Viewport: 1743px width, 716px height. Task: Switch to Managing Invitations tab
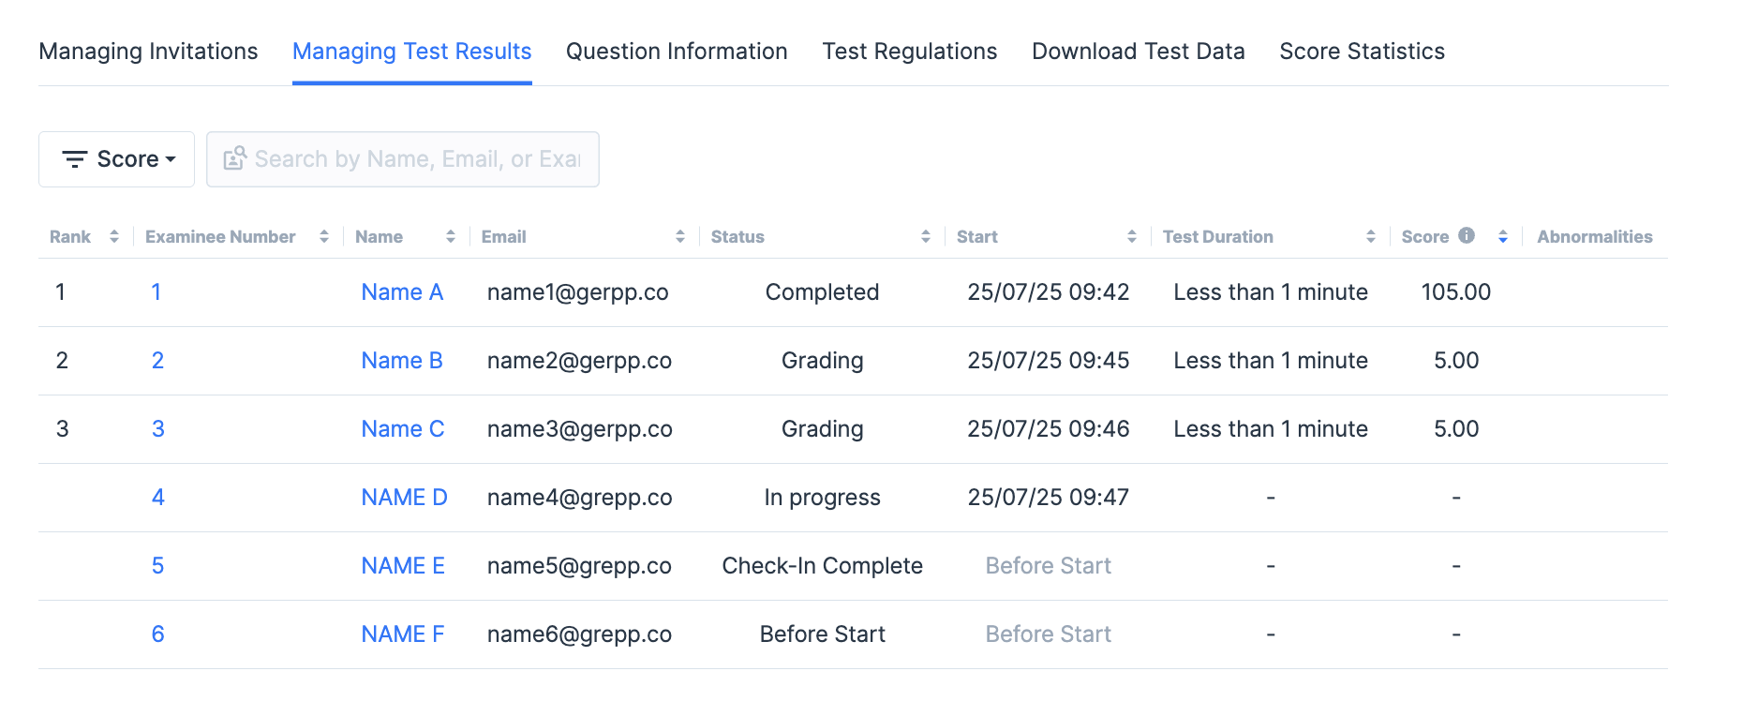tap(148, 52)
